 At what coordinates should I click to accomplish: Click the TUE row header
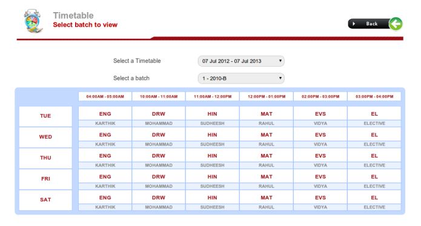(45, 116)
